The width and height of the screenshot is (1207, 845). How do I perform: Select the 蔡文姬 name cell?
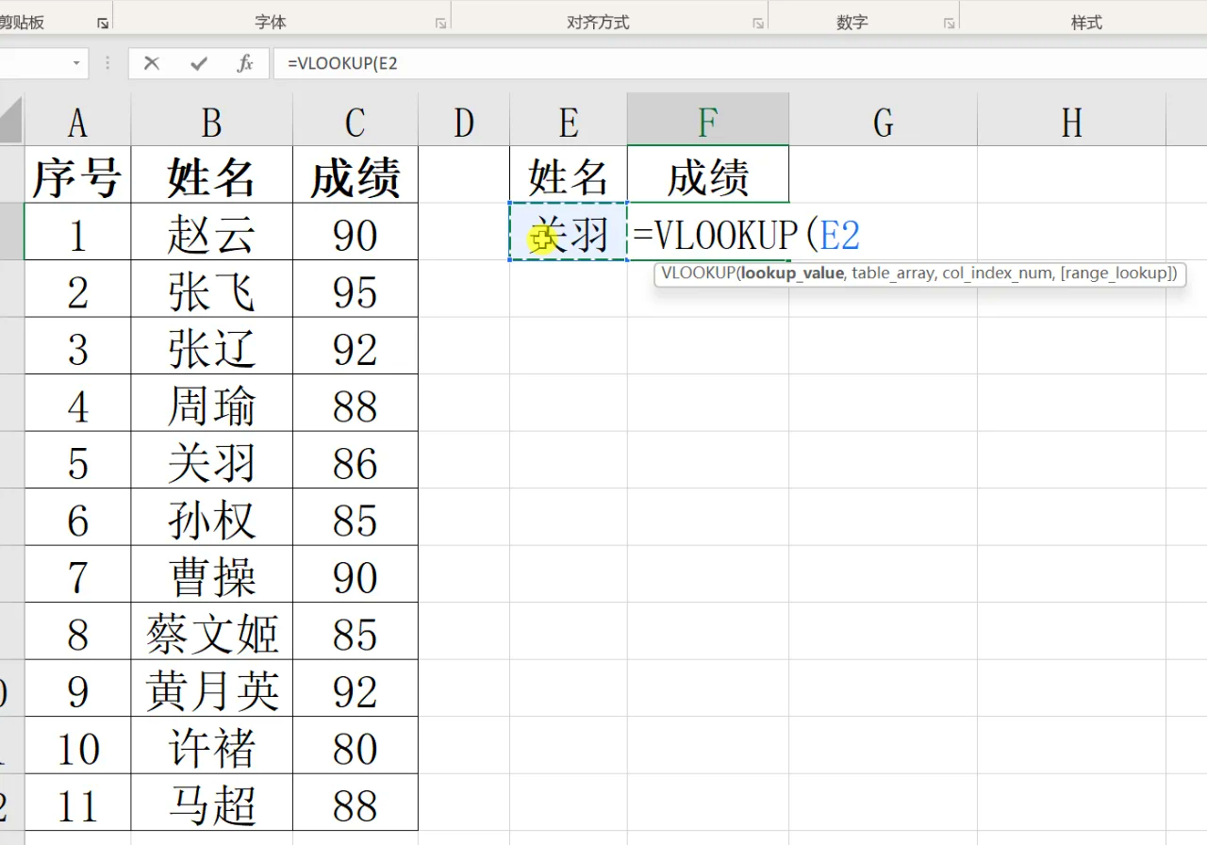[212, 632]
